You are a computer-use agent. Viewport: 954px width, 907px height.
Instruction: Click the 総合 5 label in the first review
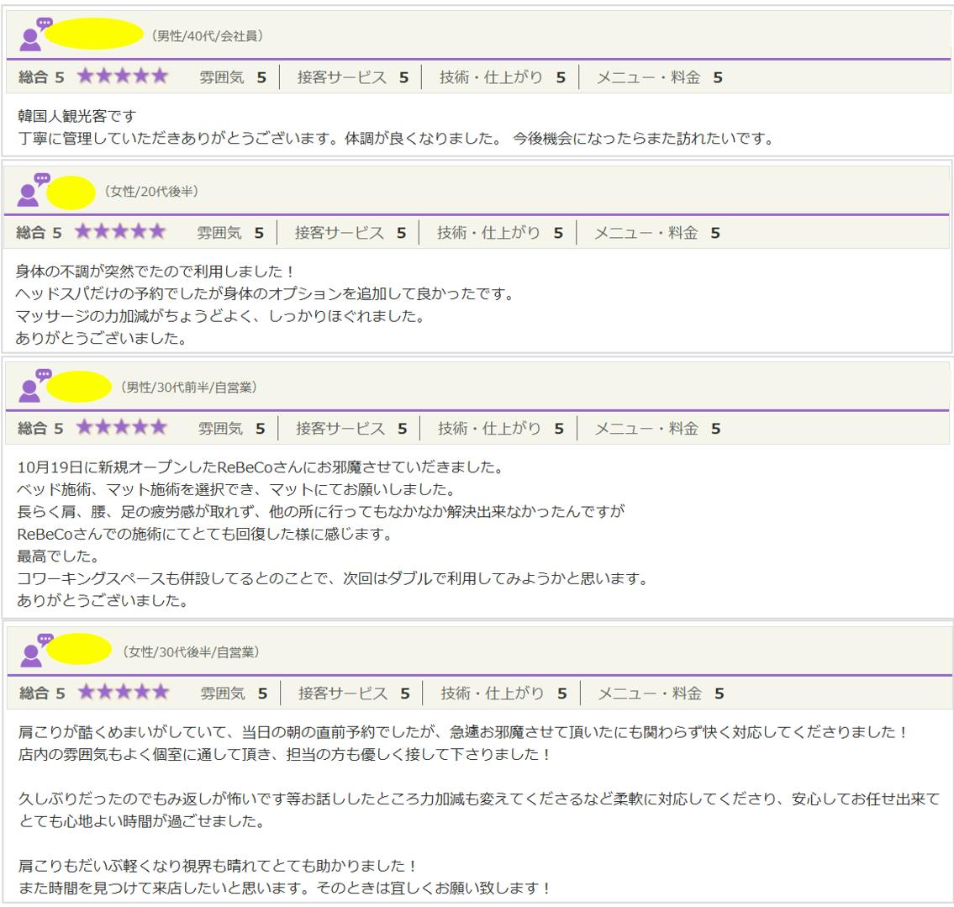click(x=40, y=77)
